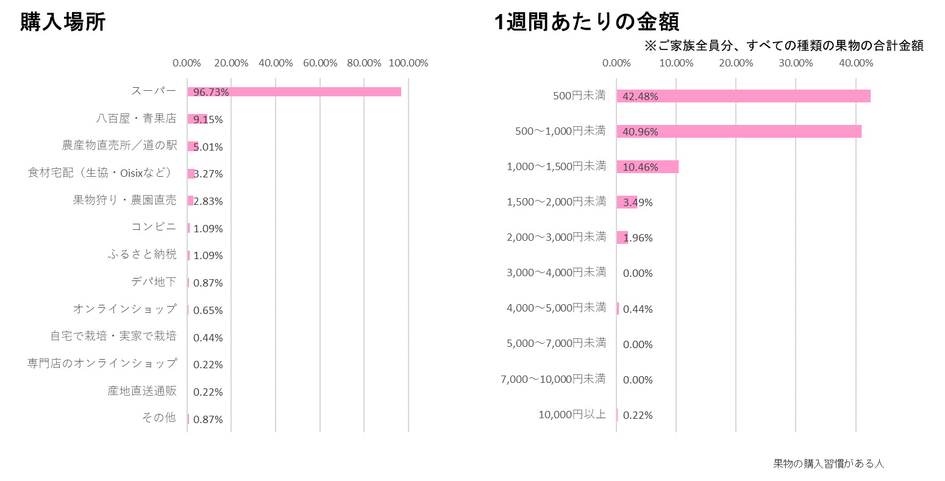Select the 10,000円以上 category label
The width and height of the screenshot is (945, 481).
click(x=572, y=415)
